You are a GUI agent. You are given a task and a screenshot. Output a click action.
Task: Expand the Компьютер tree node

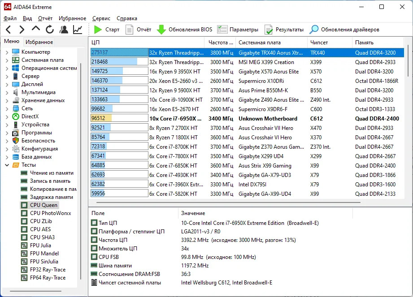click(x=7, y=52)
